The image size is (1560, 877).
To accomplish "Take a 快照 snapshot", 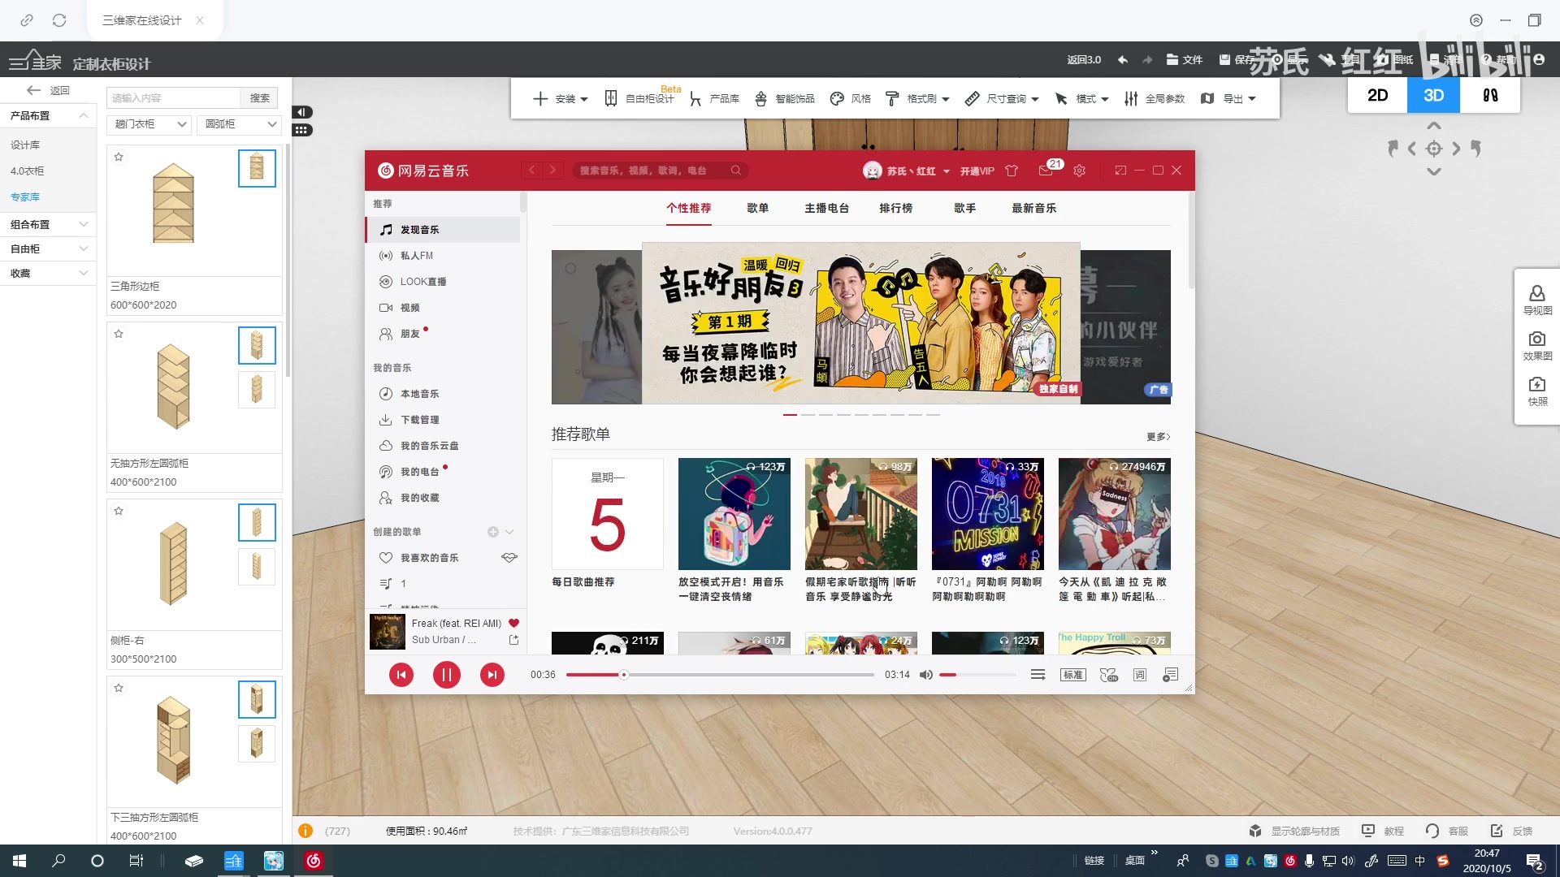I will (x=1536, y=391).
